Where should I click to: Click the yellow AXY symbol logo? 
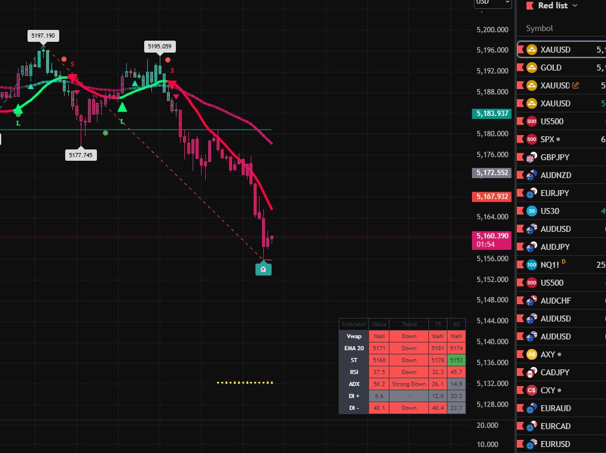(532, 354)
